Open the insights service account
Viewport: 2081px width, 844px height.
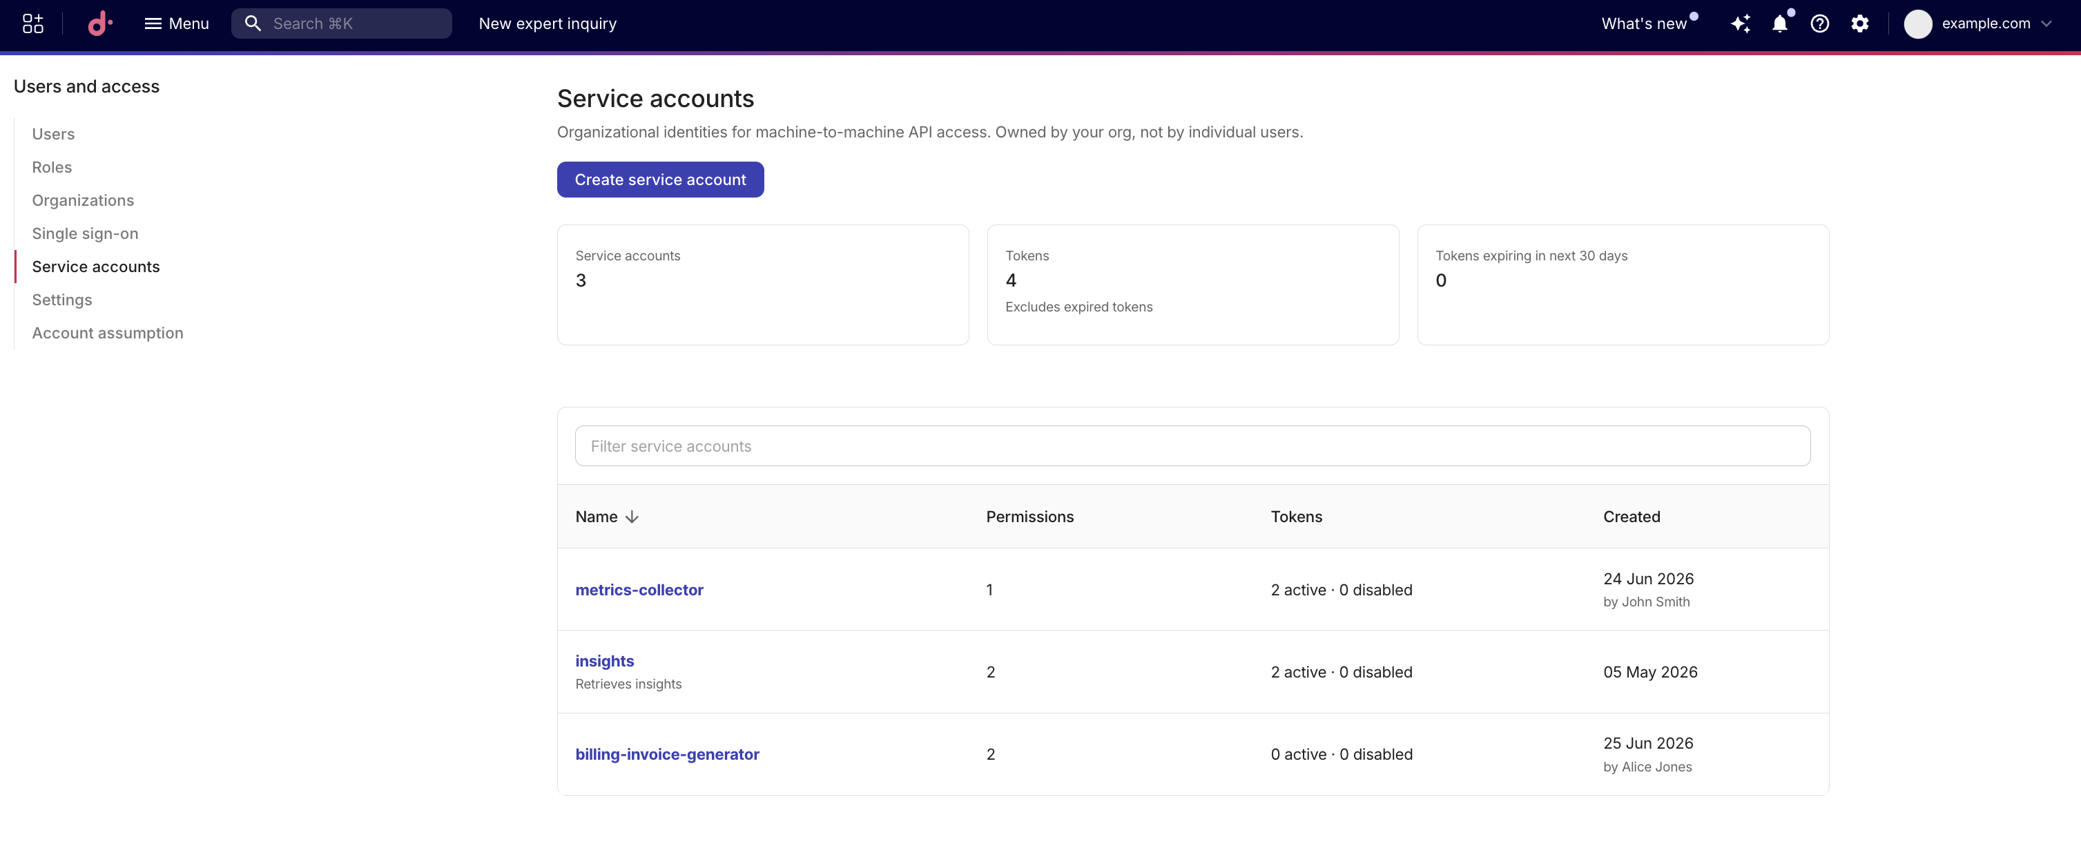click(x=604, y=660)
